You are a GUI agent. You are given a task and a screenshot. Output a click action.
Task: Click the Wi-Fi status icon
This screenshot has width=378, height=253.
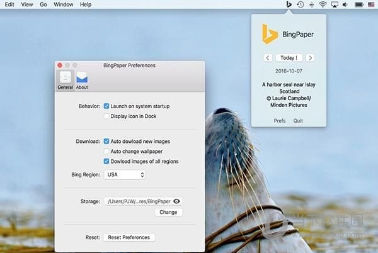(x=323, y=4)
